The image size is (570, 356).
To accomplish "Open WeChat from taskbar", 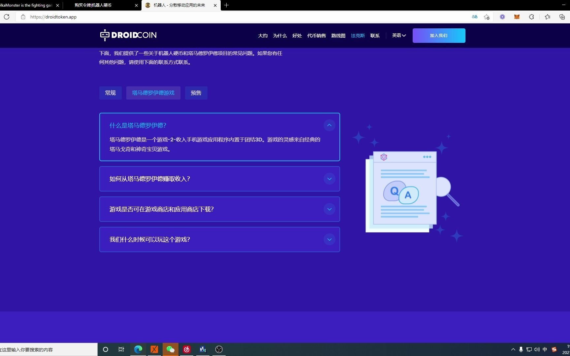I will click(x=170, y=349).
